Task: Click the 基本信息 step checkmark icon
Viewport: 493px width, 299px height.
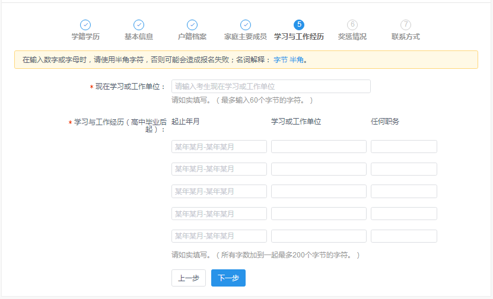Action: coord(139,25)
